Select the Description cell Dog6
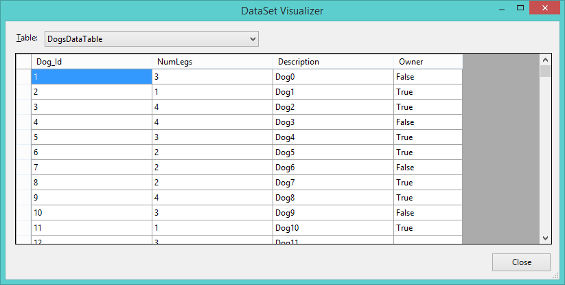 tap(333, 168)
